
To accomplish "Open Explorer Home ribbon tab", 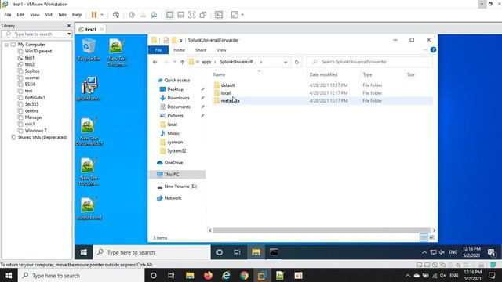I will 180,50.
